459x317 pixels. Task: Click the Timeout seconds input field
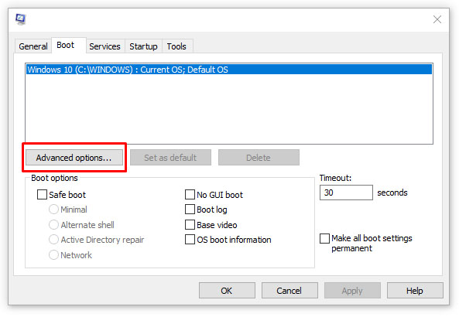pyautogui.click(x=346, y=193)
